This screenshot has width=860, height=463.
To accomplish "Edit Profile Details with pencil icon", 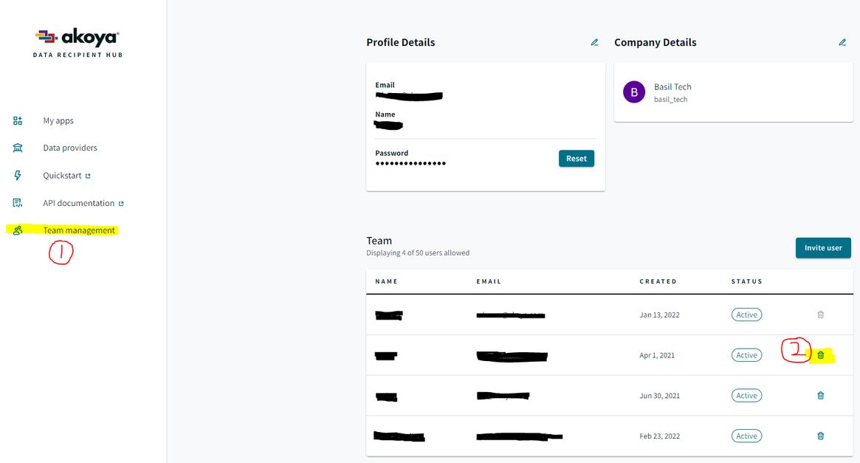I will [594, 43].
